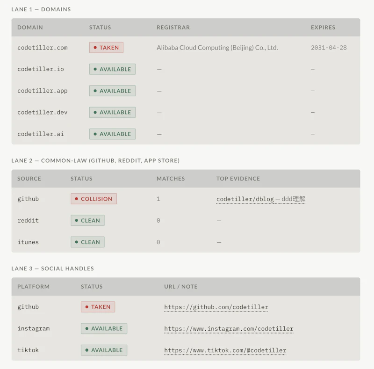Click the tiktok platform name

(x=28, y=350)
